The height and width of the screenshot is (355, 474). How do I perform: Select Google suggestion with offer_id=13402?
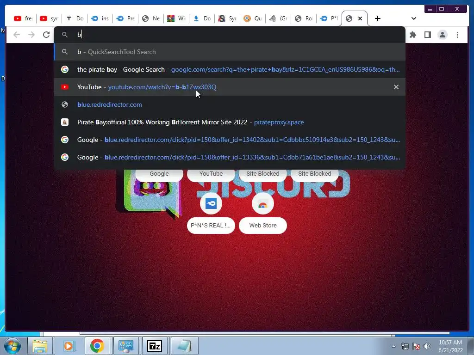coord(230,140)
